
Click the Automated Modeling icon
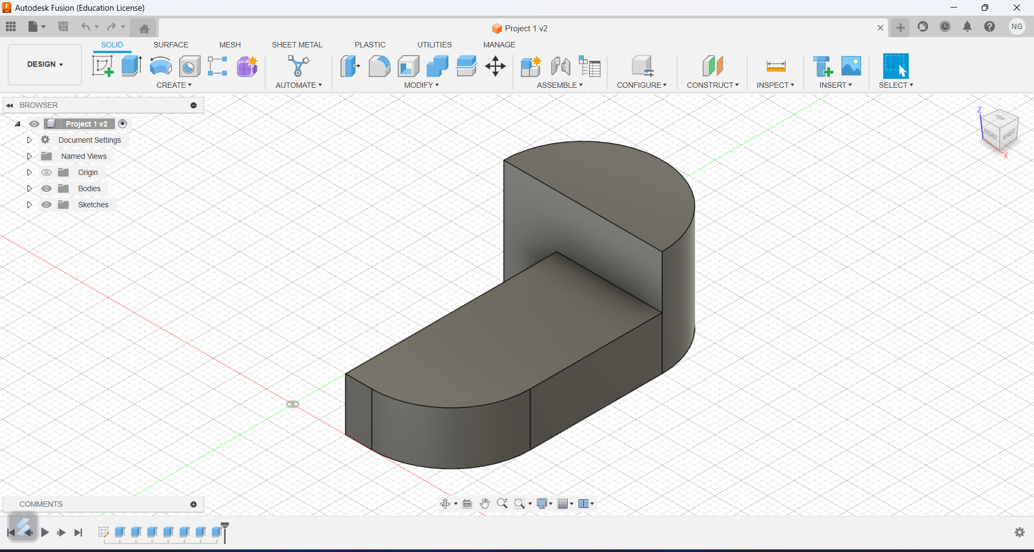(x=298, y=66)
